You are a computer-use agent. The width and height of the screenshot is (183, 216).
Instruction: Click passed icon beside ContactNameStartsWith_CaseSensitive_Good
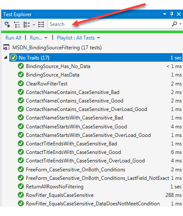pyautogui.click(x=21, y=126)
